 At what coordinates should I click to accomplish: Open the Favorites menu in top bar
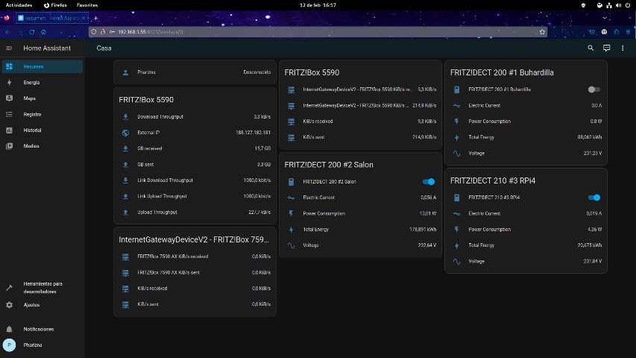(x=87, y=5)
